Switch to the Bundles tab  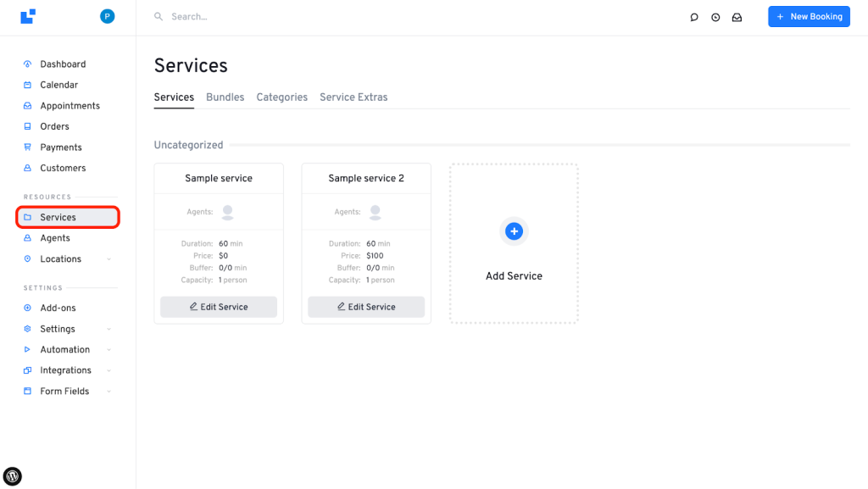225,97
